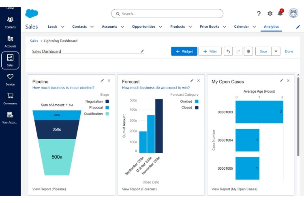304x203 pixels.
Task: Switch to the Analytics tab
Action: coord(271,27)
